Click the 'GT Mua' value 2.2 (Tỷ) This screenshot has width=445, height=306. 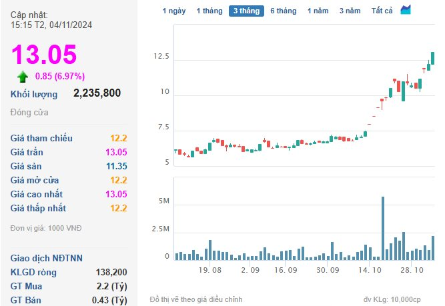111,286
